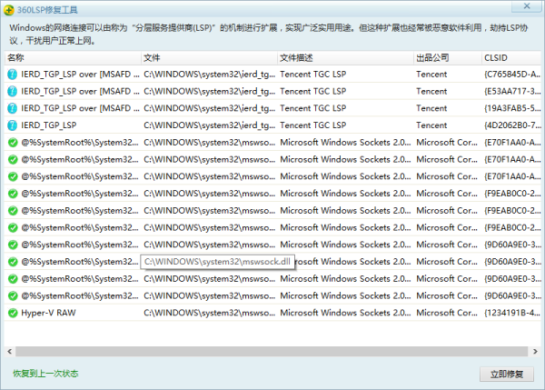
Task: Sort by the 文件描述 column header
Action: (345, 58)
